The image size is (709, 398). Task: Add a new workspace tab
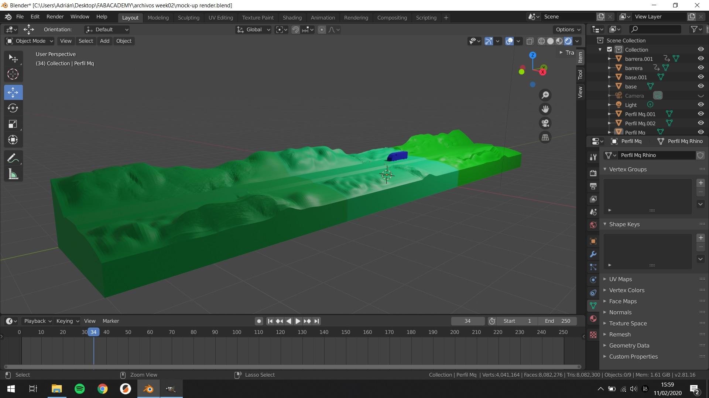pyautogui.click(x=446, y=18)
